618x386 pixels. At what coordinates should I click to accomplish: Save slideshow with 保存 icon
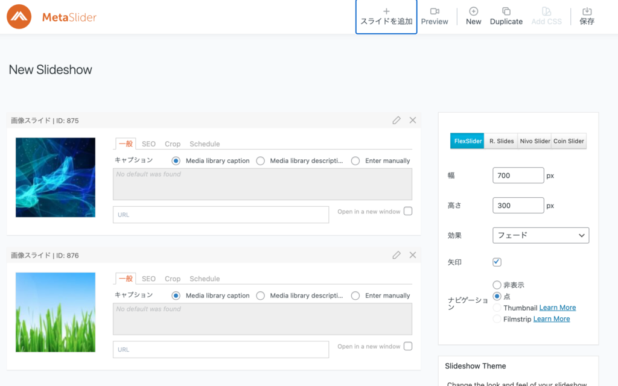[x=587, y=11]
